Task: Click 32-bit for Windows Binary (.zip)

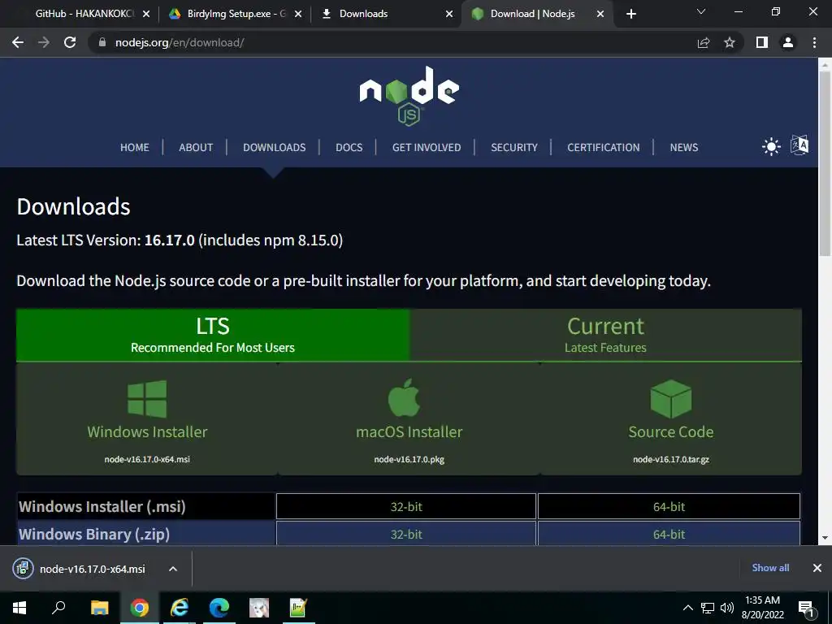Action: tap(406, 533)
